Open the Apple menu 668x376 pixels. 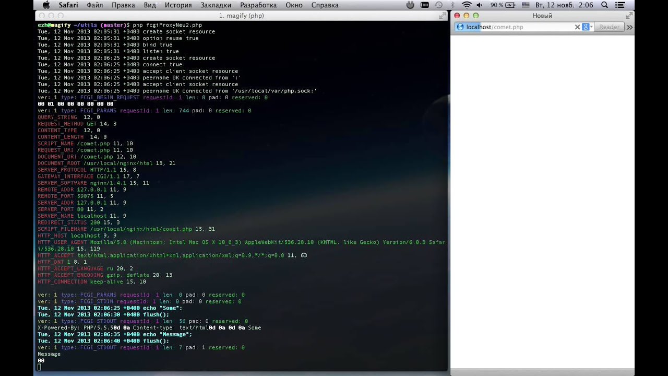[x=46, y=5]
